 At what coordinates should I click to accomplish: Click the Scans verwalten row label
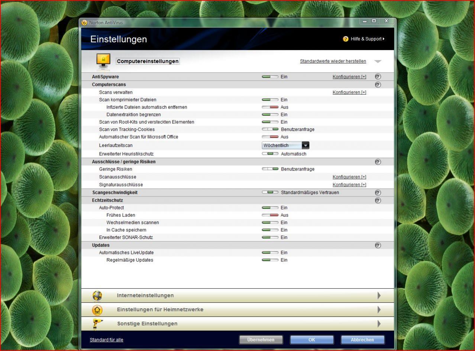click(116, 92)
